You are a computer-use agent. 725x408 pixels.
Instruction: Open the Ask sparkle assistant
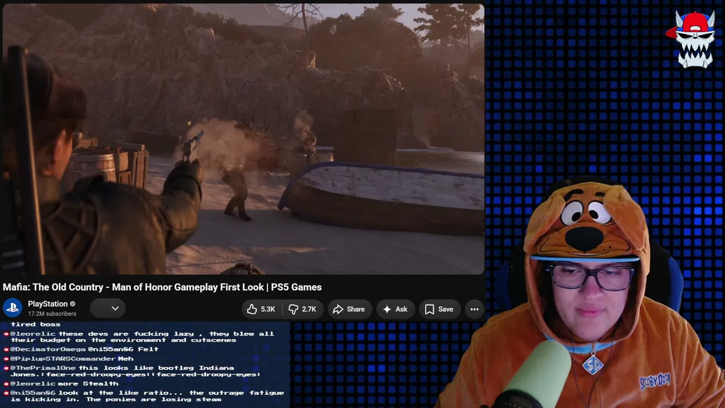[x=395, y=309]
